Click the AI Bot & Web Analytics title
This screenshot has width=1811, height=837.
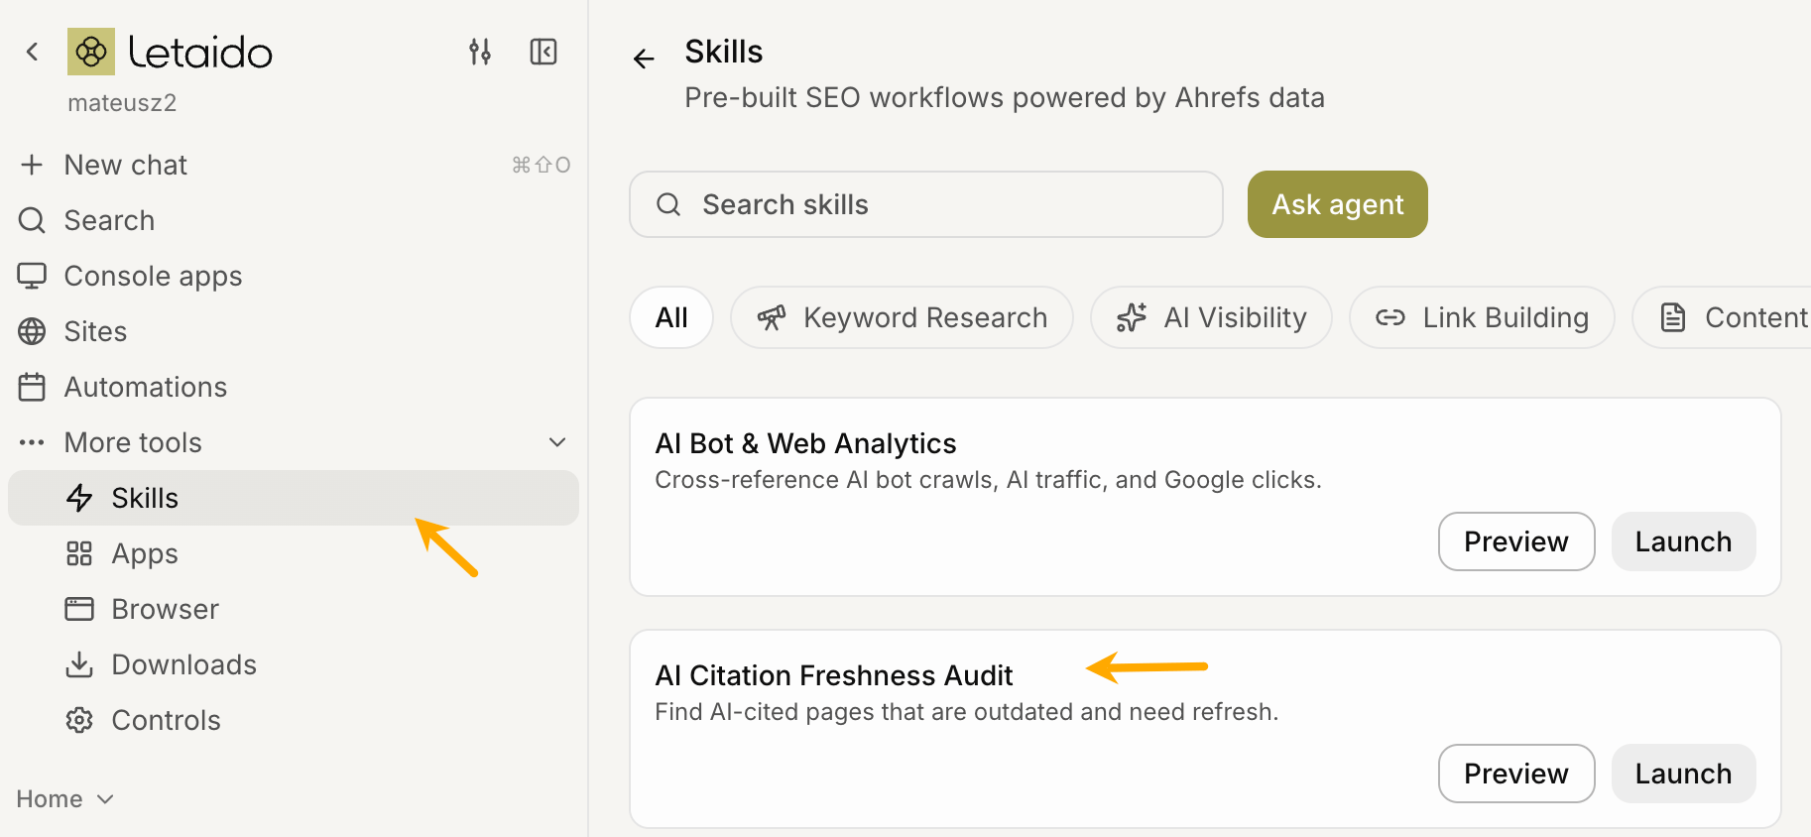point(805,443)
